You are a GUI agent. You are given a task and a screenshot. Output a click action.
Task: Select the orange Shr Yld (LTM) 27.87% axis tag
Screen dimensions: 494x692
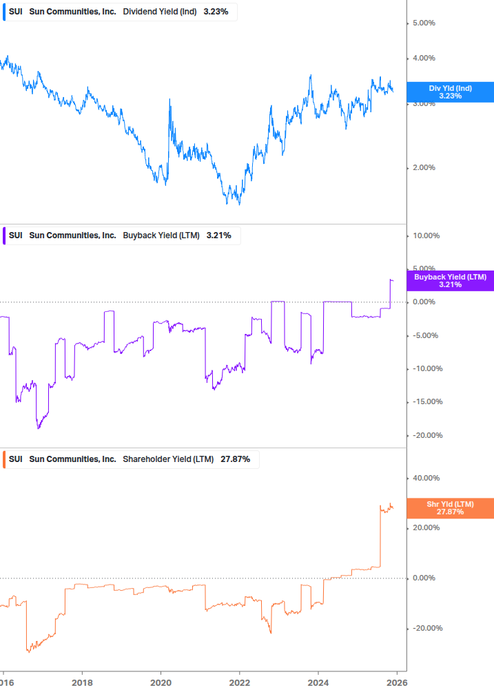(x=451, y=508)
